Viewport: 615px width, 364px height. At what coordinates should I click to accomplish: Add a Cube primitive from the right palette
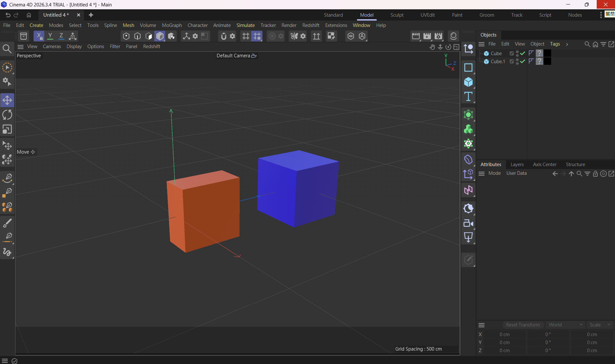tap(468, 82)
